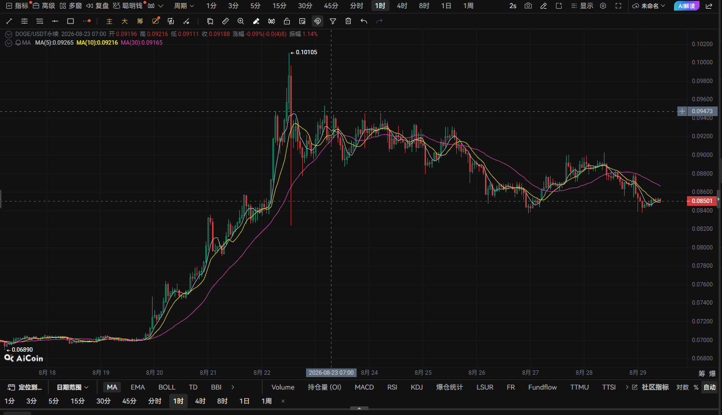The height and width of the screenshot is (415, 722).
Task: Toggle percent scale mode
Action: pos(696,387)
